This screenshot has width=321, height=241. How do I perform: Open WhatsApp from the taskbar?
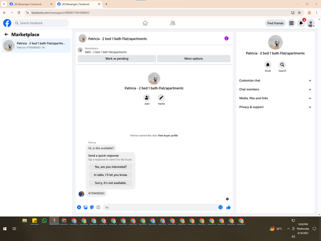[44, 220]
